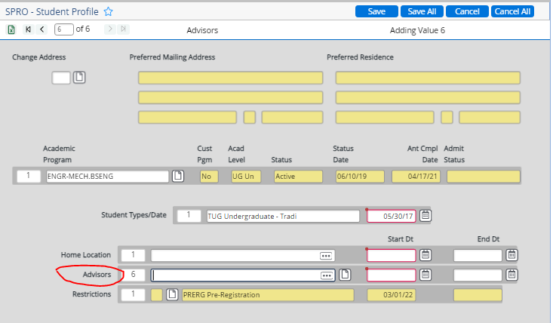Select PRERG Pre-Registration restriction field

(x=268, y=295)
